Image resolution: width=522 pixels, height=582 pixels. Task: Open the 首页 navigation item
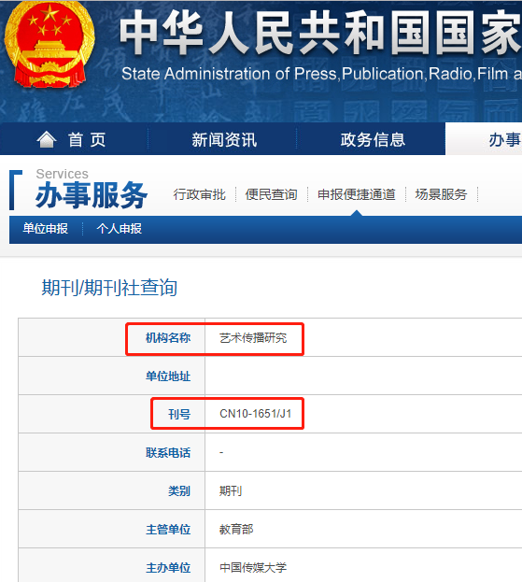[87, 140]
